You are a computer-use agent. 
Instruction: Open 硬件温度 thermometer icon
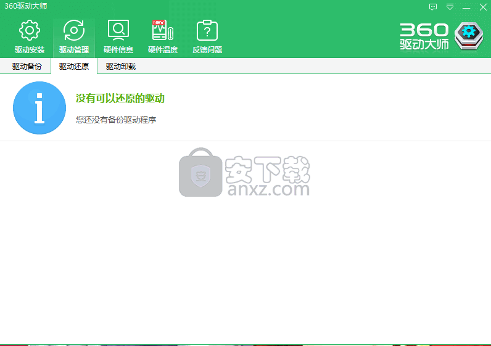point(162,30)
